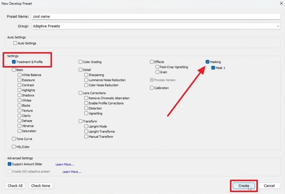The image size is (285, 194).
Task: Open Learn More link for Amount Slider
Action: pyautogui.click(x=65, y=164)
